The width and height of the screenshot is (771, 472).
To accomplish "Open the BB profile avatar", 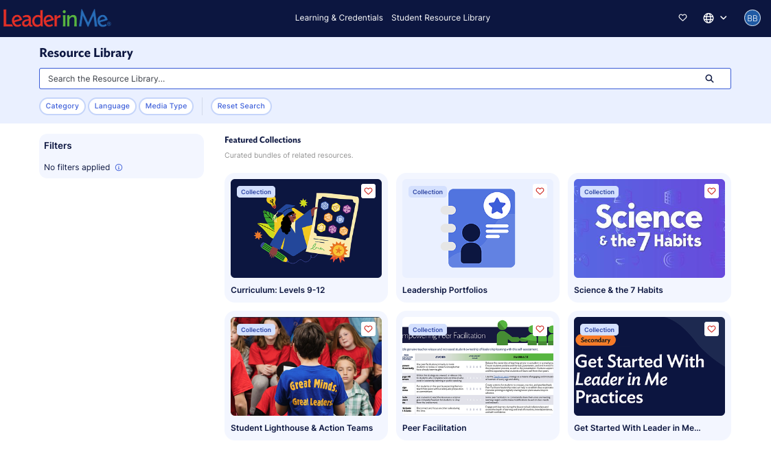I will pos(752,17).
